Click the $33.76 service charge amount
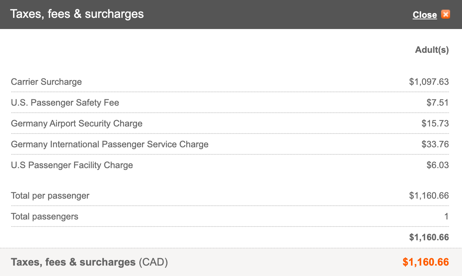 [435, 144]
